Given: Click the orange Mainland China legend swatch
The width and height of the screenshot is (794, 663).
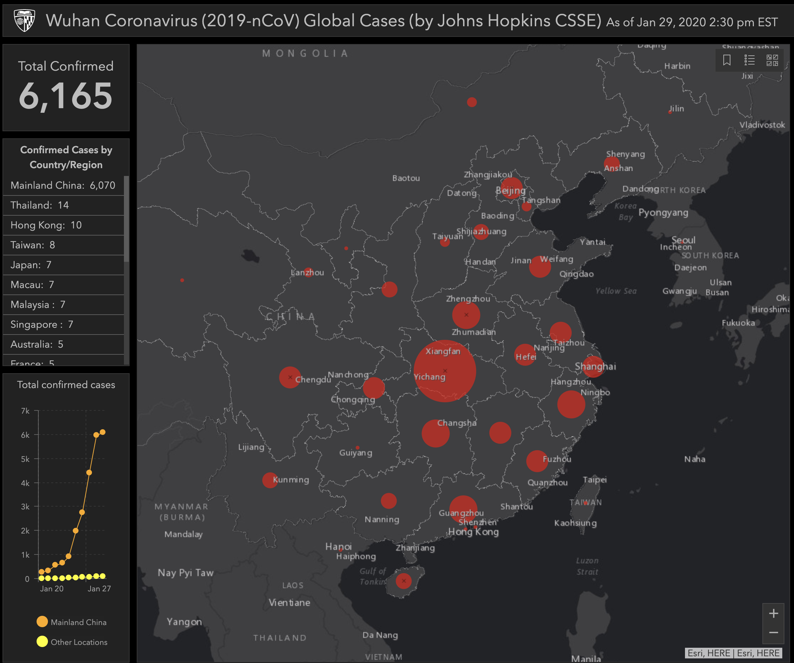Looking at the screenshot, I should [42, 621].
